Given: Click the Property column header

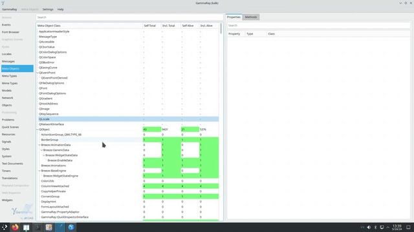Looking at the screenshot, I should point(236,34).
